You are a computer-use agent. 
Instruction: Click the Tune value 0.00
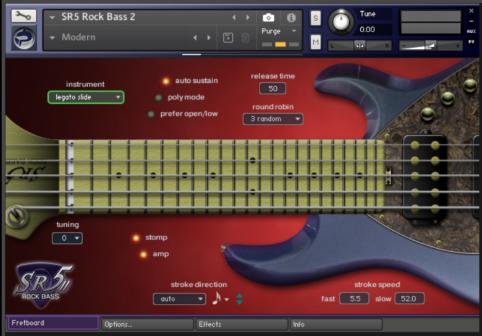367,30
